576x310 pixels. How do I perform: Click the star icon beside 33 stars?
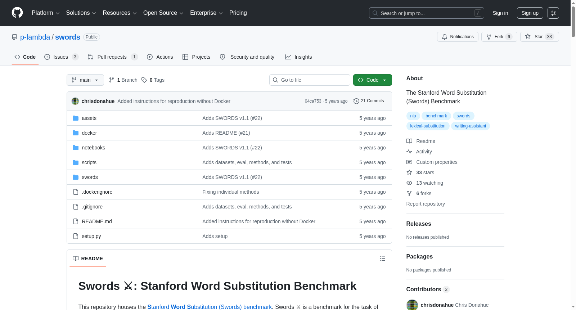coord(409,172)
